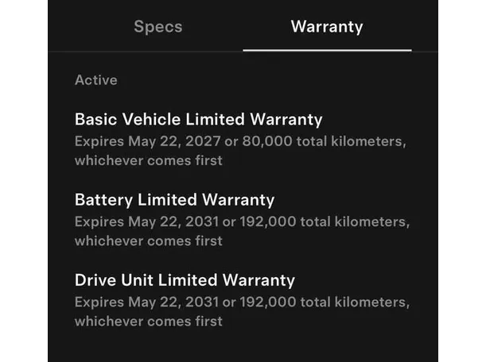Image resolution: width=486 pixels, height=362 pixels.
Task: Click the underline indicator beneath Warranty tab
Action: 327,50
